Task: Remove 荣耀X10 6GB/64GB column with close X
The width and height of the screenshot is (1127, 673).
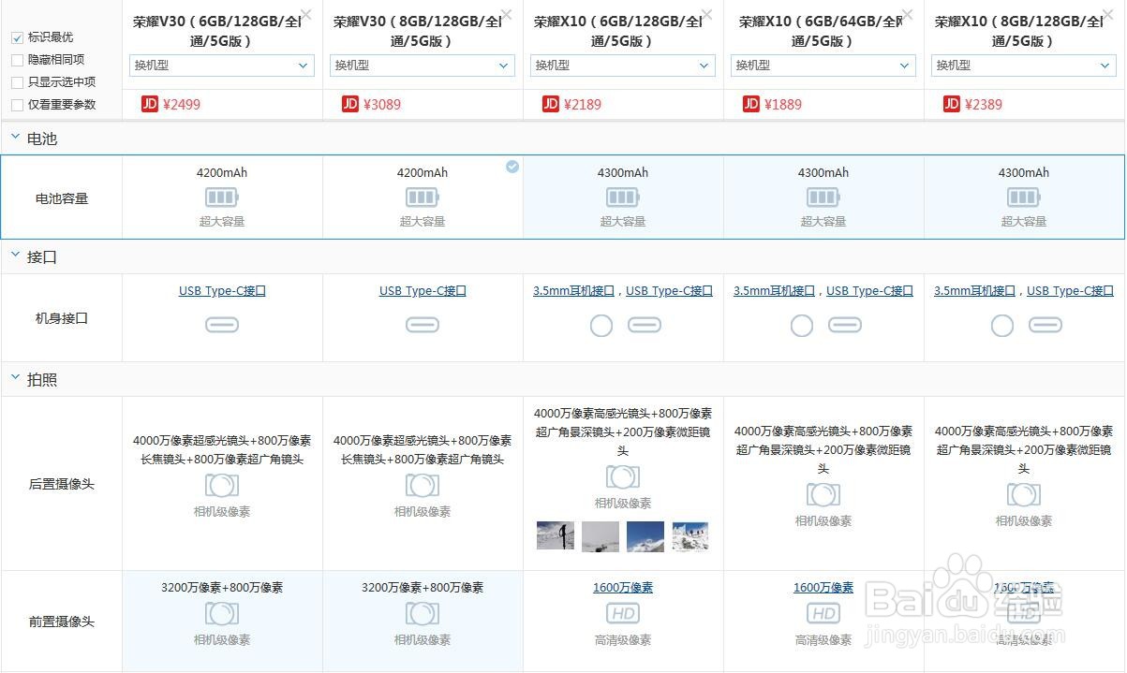Action: click(x=908, y=15)
